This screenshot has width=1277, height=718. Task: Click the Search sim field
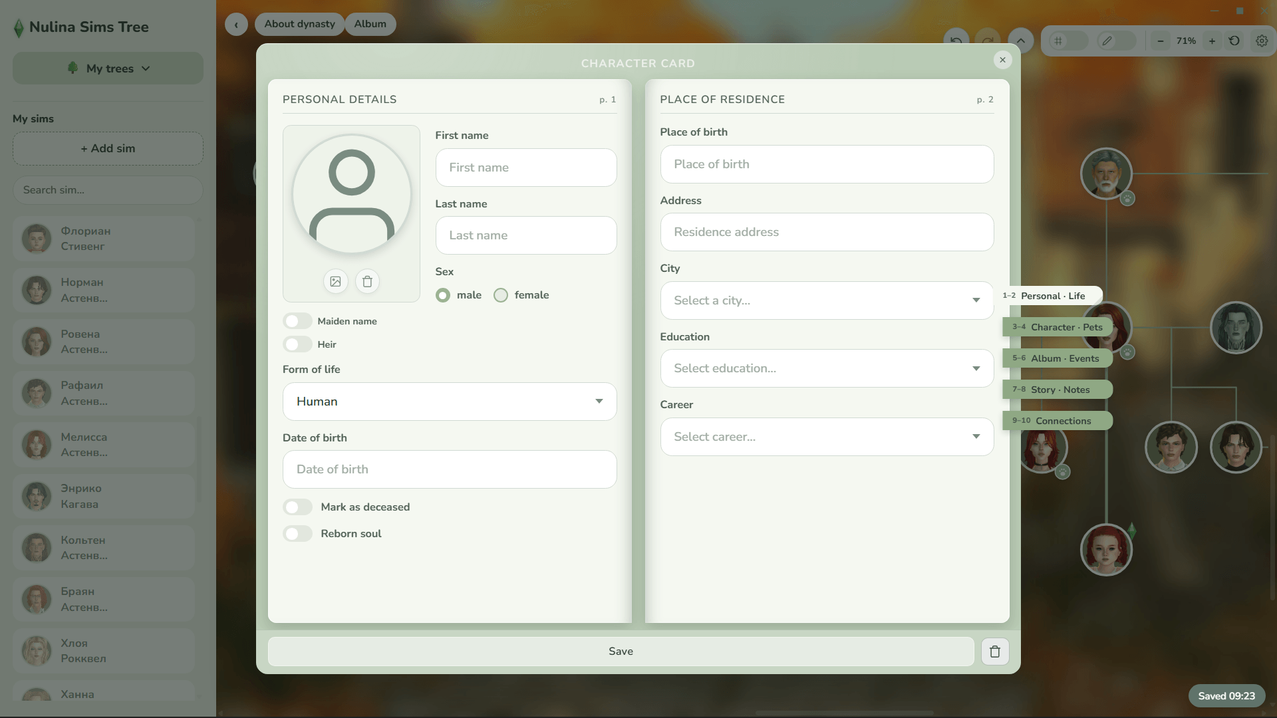click(108, 190)
